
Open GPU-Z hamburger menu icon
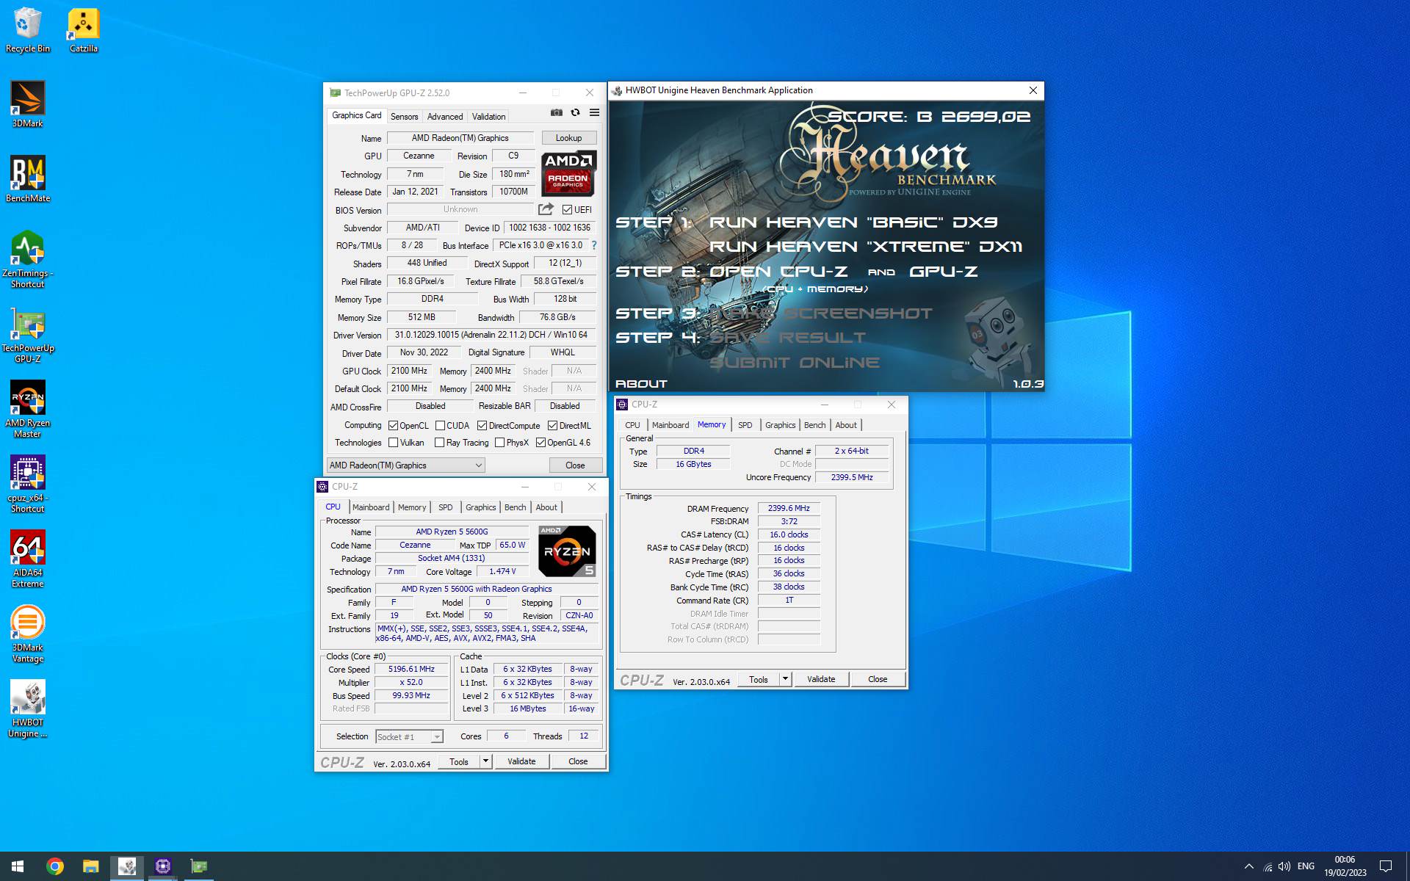595,113
